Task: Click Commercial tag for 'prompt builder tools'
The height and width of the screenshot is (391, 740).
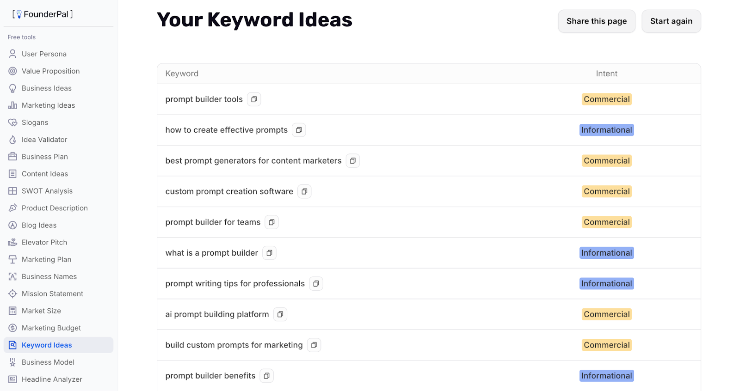Action: (606, 99)
